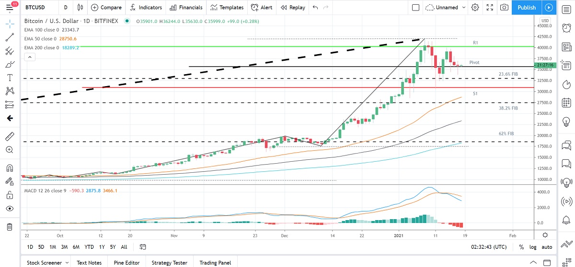Viewport: 575px width, 267px height.
Task: Open chart settings gear
Action: 475,8
